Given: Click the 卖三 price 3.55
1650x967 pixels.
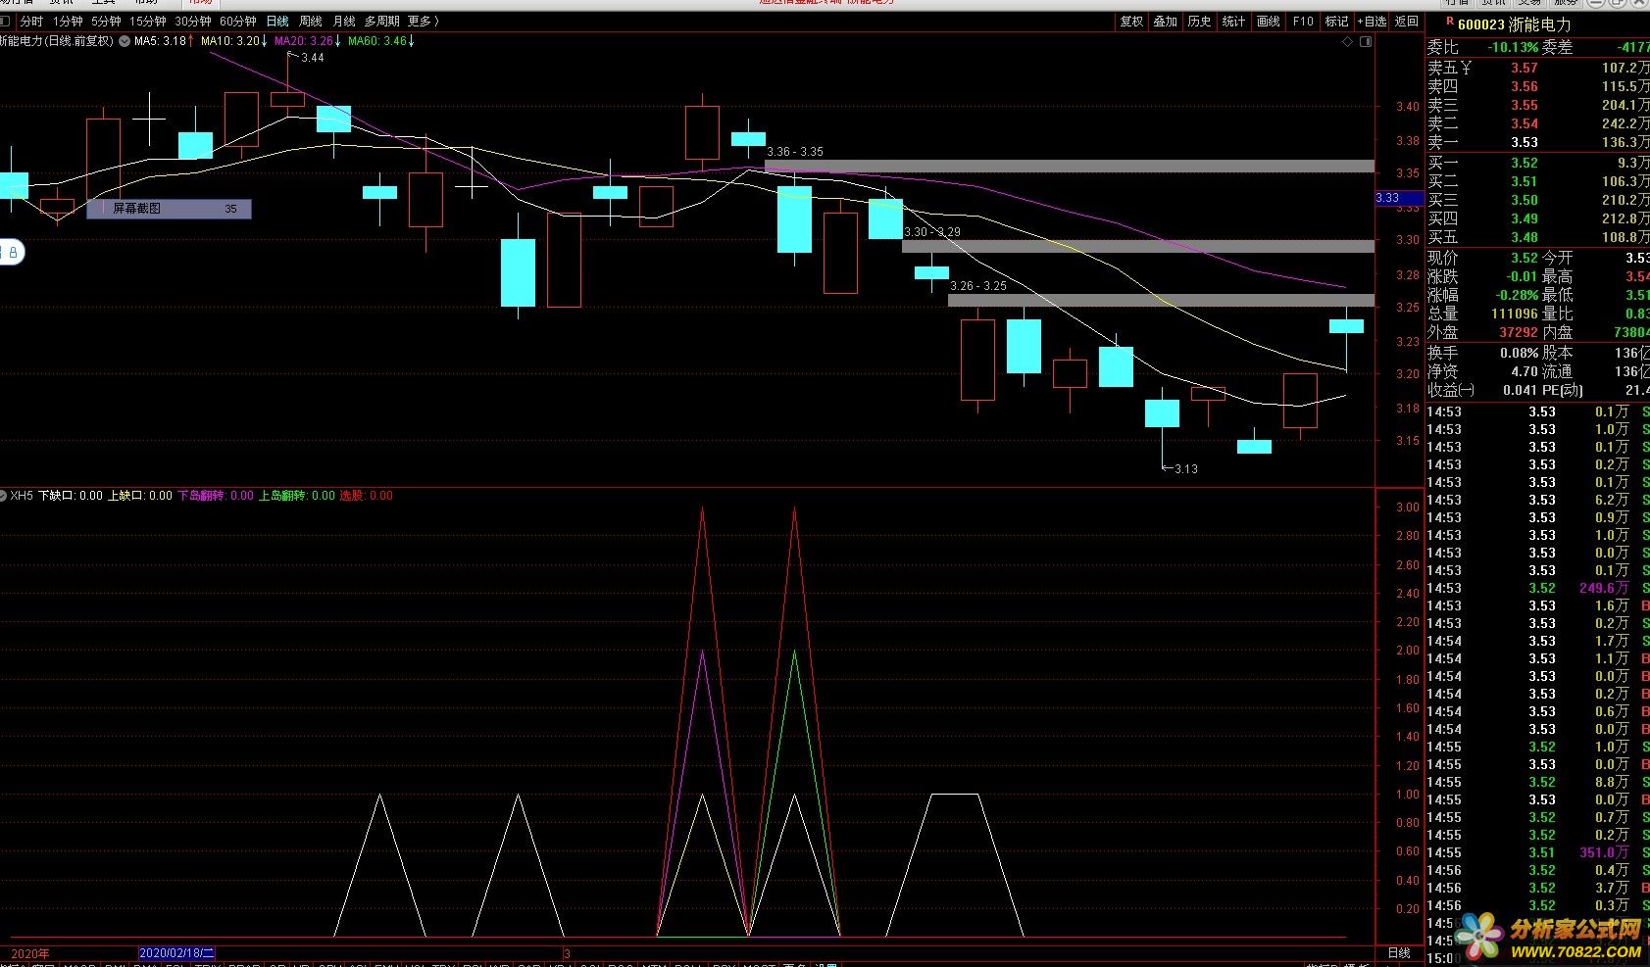Looking at the screenshot, I should [1524, 105].
